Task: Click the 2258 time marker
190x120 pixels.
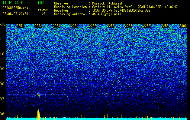Action: [x=147, y=26]
